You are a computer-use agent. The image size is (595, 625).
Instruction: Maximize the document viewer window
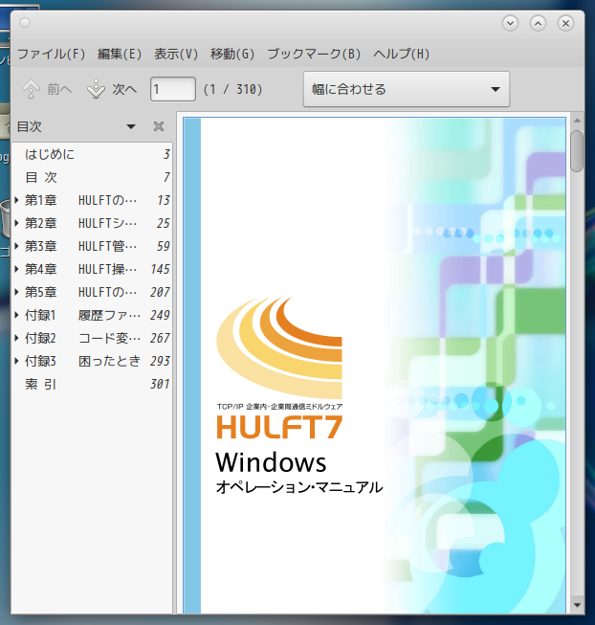[x=538, y=24]
